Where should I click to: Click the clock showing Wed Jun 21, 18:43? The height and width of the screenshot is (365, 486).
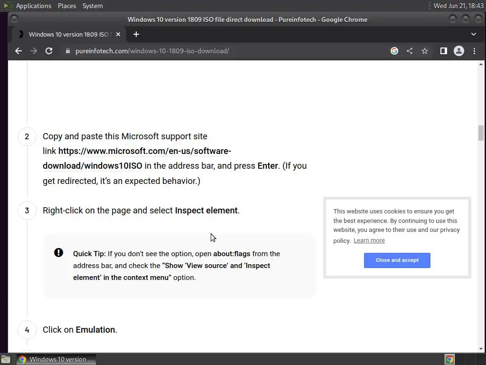point(458,6)
